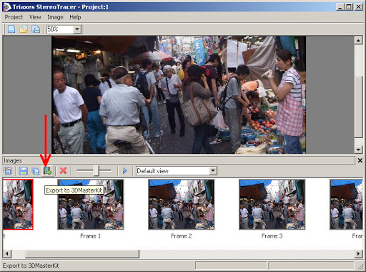The image size is (366, 272).
Task: Click status bar text Export to 3DMasterKit
Action: point(31,266)
